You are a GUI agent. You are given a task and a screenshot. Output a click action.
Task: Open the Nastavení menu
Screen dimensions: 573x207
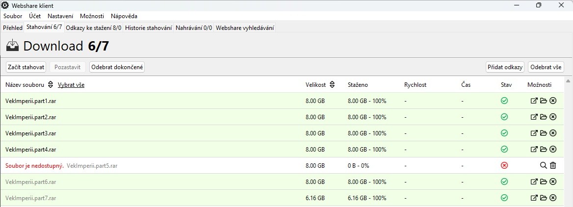click(60, 16)
